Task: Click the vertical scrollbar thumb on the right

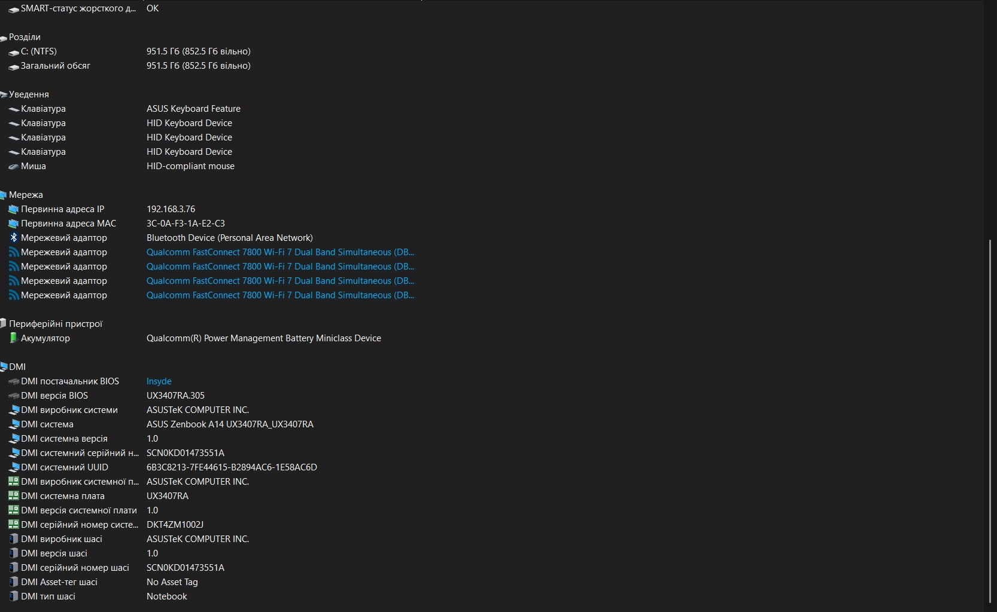Action: [990, 418]
